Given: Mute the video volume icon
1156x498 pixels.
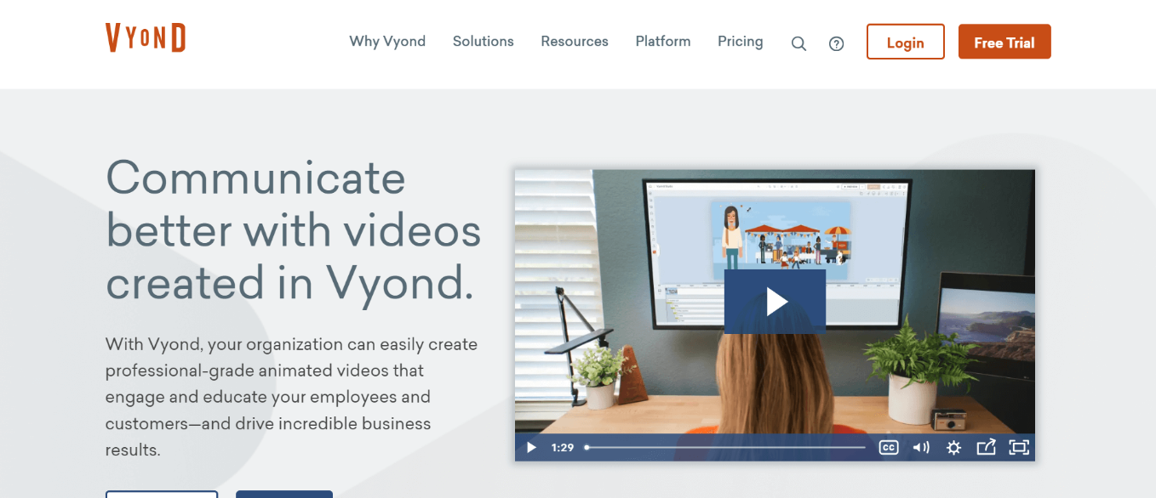Looking at the screenshot, I should 921,447.
